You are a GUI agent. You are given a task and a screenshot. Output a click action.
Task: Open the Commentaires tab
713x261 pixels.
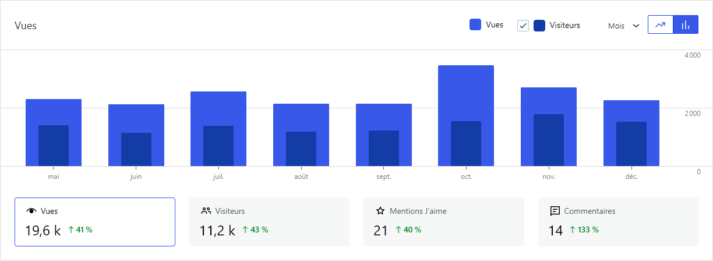point(618,222)
